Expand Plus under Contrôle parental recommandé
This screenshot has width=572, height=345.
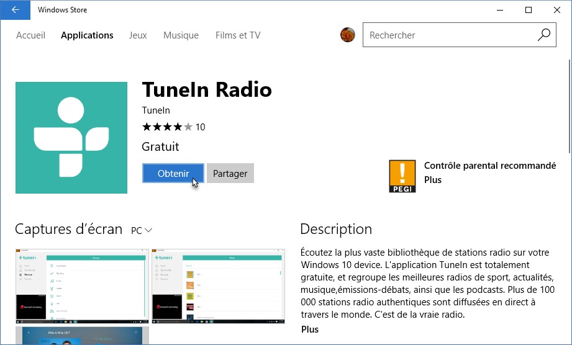click(432, 180)
